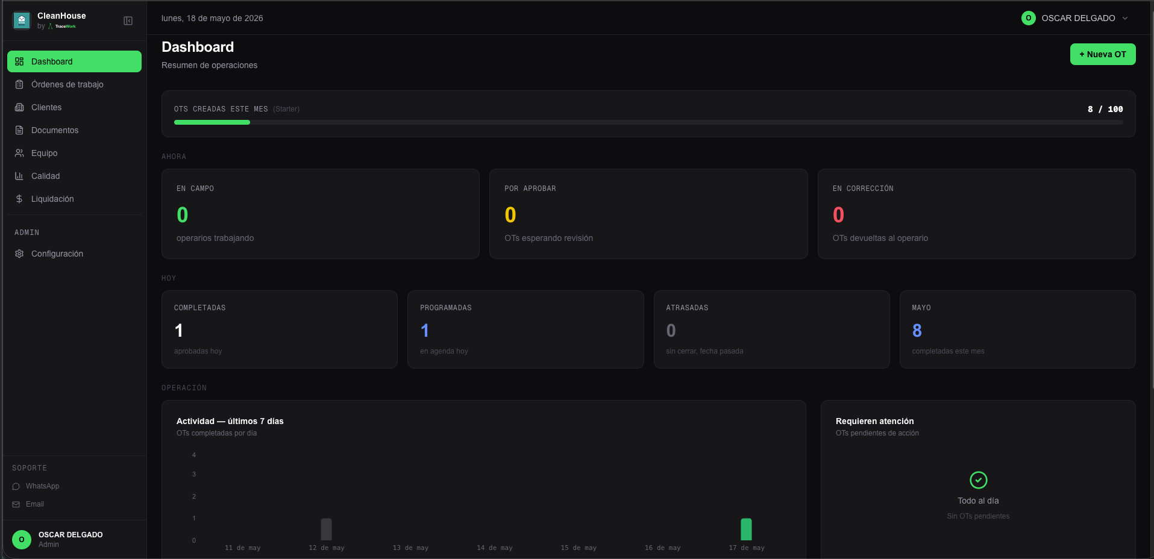Click OSCAR DELGADO name in top bar
1154x559 pixels.
coord(1078,18)
